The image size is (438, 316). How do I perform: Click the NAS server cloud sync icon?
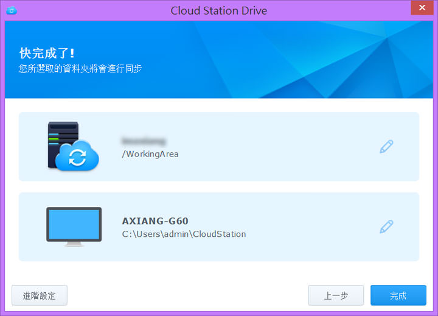(72, 146)
